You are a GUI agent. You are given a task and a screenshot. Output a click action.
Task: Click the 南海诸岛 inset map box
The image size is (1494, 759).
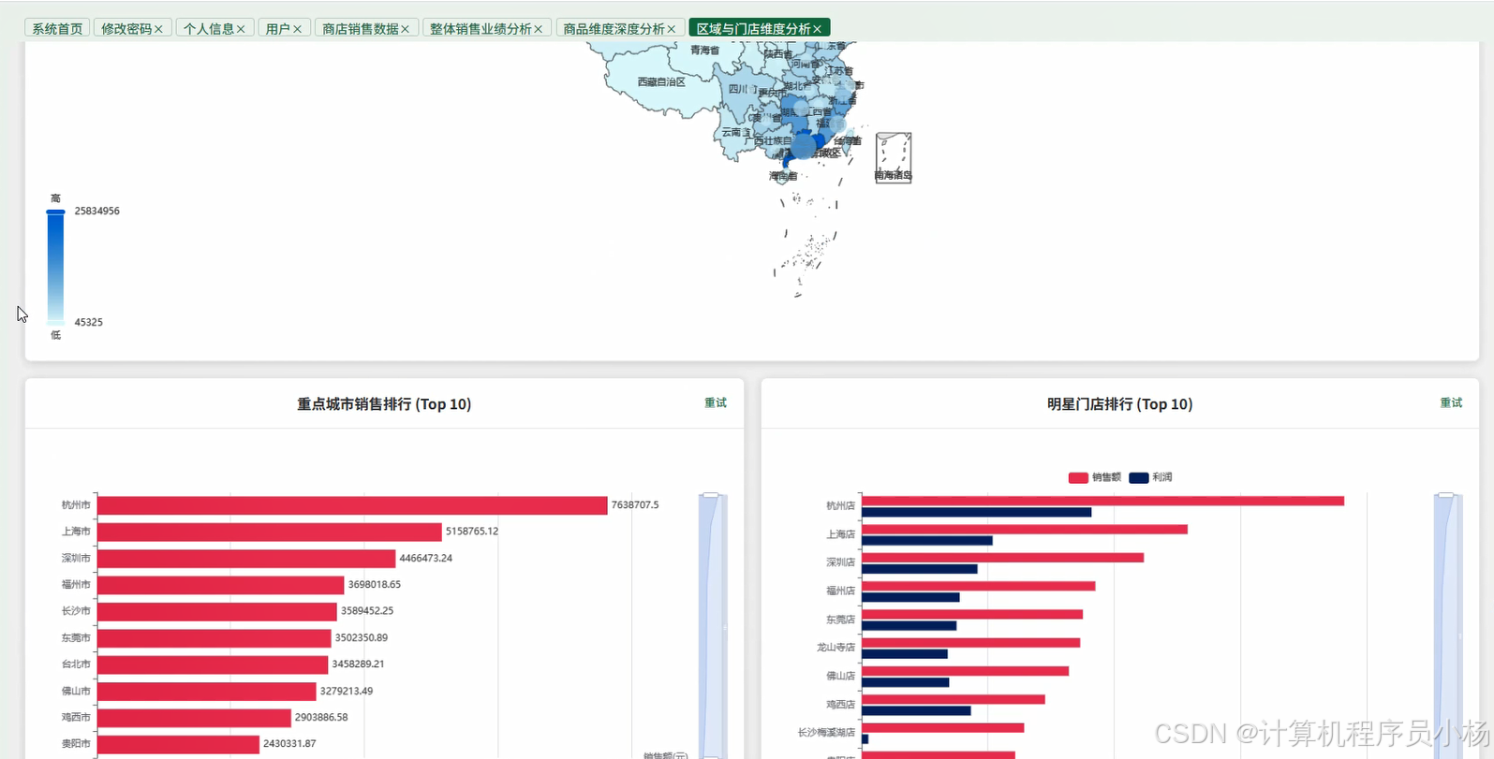[894, 157]
